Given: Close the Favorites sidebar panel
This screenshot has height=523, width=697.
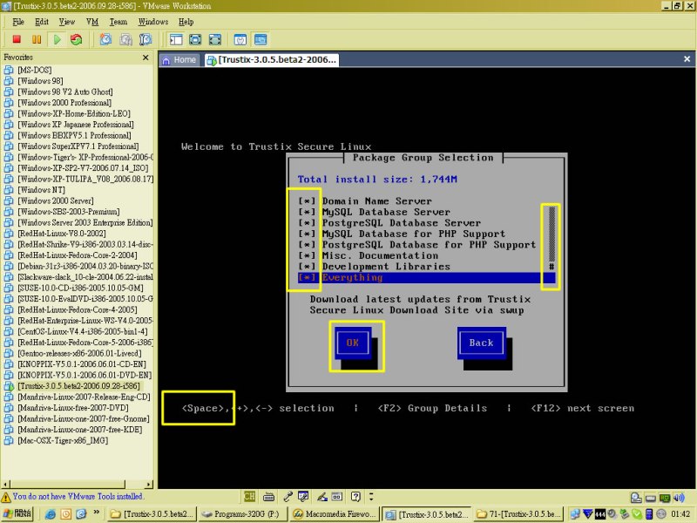Looking at the screenshot, I should click(x=145, y=58).
